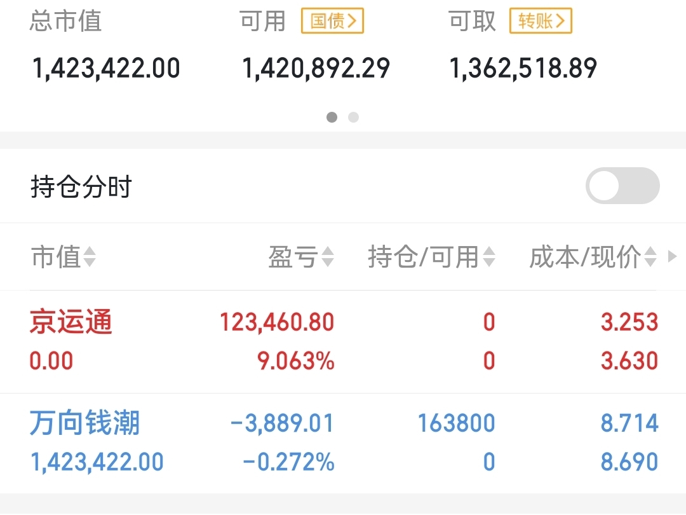Select the first page indicator dot
This screenshot has height=515, width=686.
(x=332, y=118)
